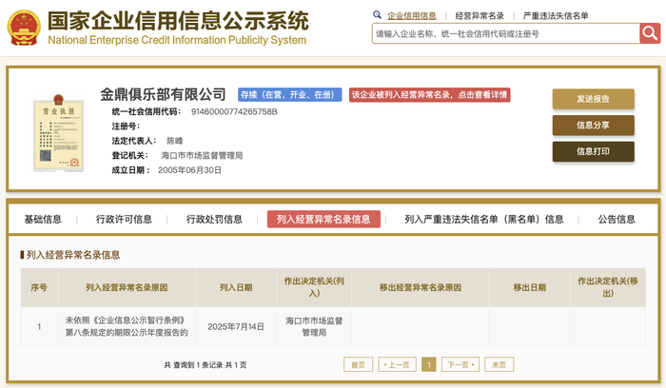666x388 pixels.
Task: Select page 1 in pagination
Action: pyautogui.click(x=429, y=364)
